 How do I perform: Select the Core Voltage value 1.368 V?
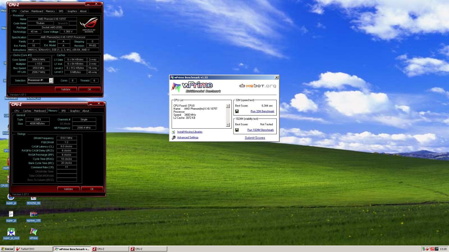68,32
